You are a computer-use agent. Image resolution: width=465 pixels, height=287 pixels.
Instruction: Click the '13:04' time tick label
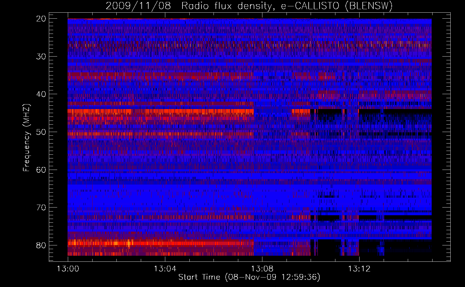click(165, 269)
